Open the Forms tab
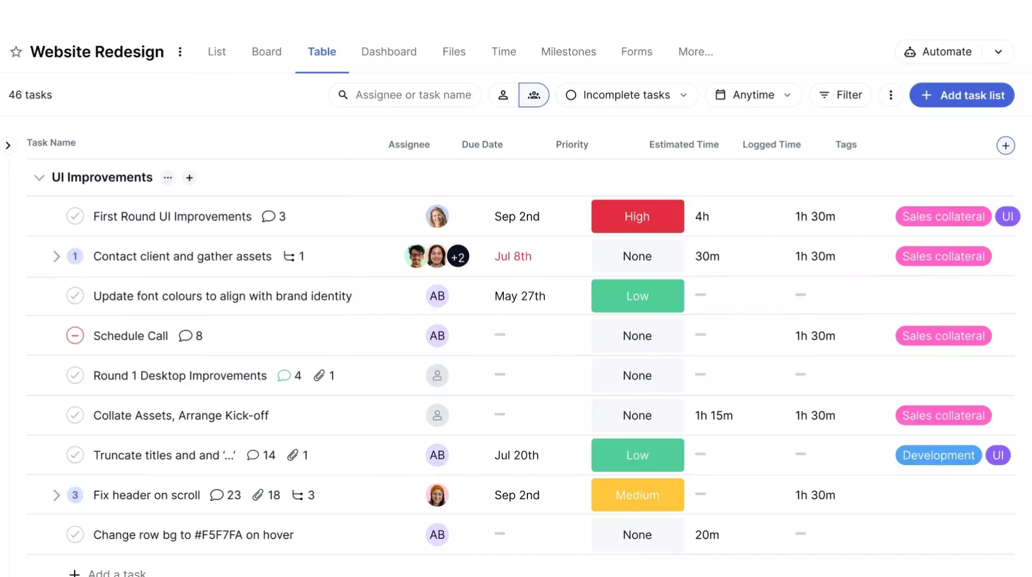Viewport: 1032px width, 577px height. click(637, 52)
